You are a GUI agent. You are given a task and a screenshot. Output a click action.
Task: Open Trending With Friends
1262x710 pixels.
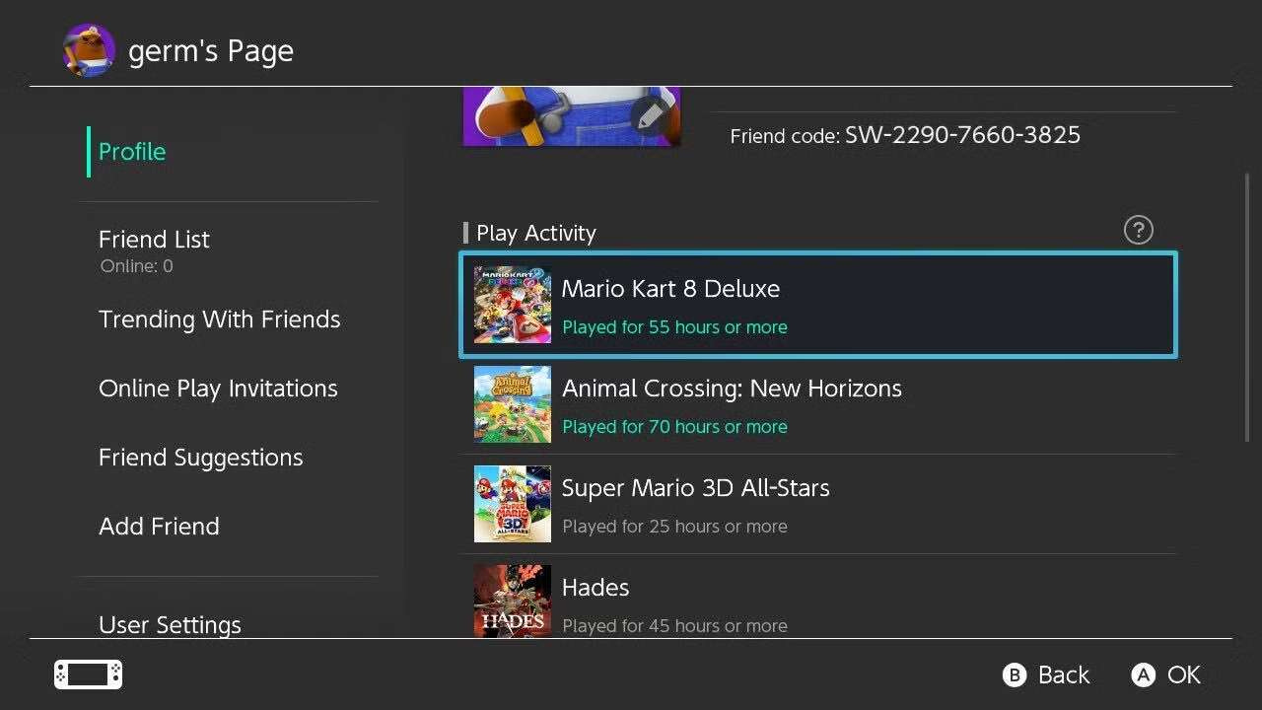pyautogui.click(x=219, y=319)
